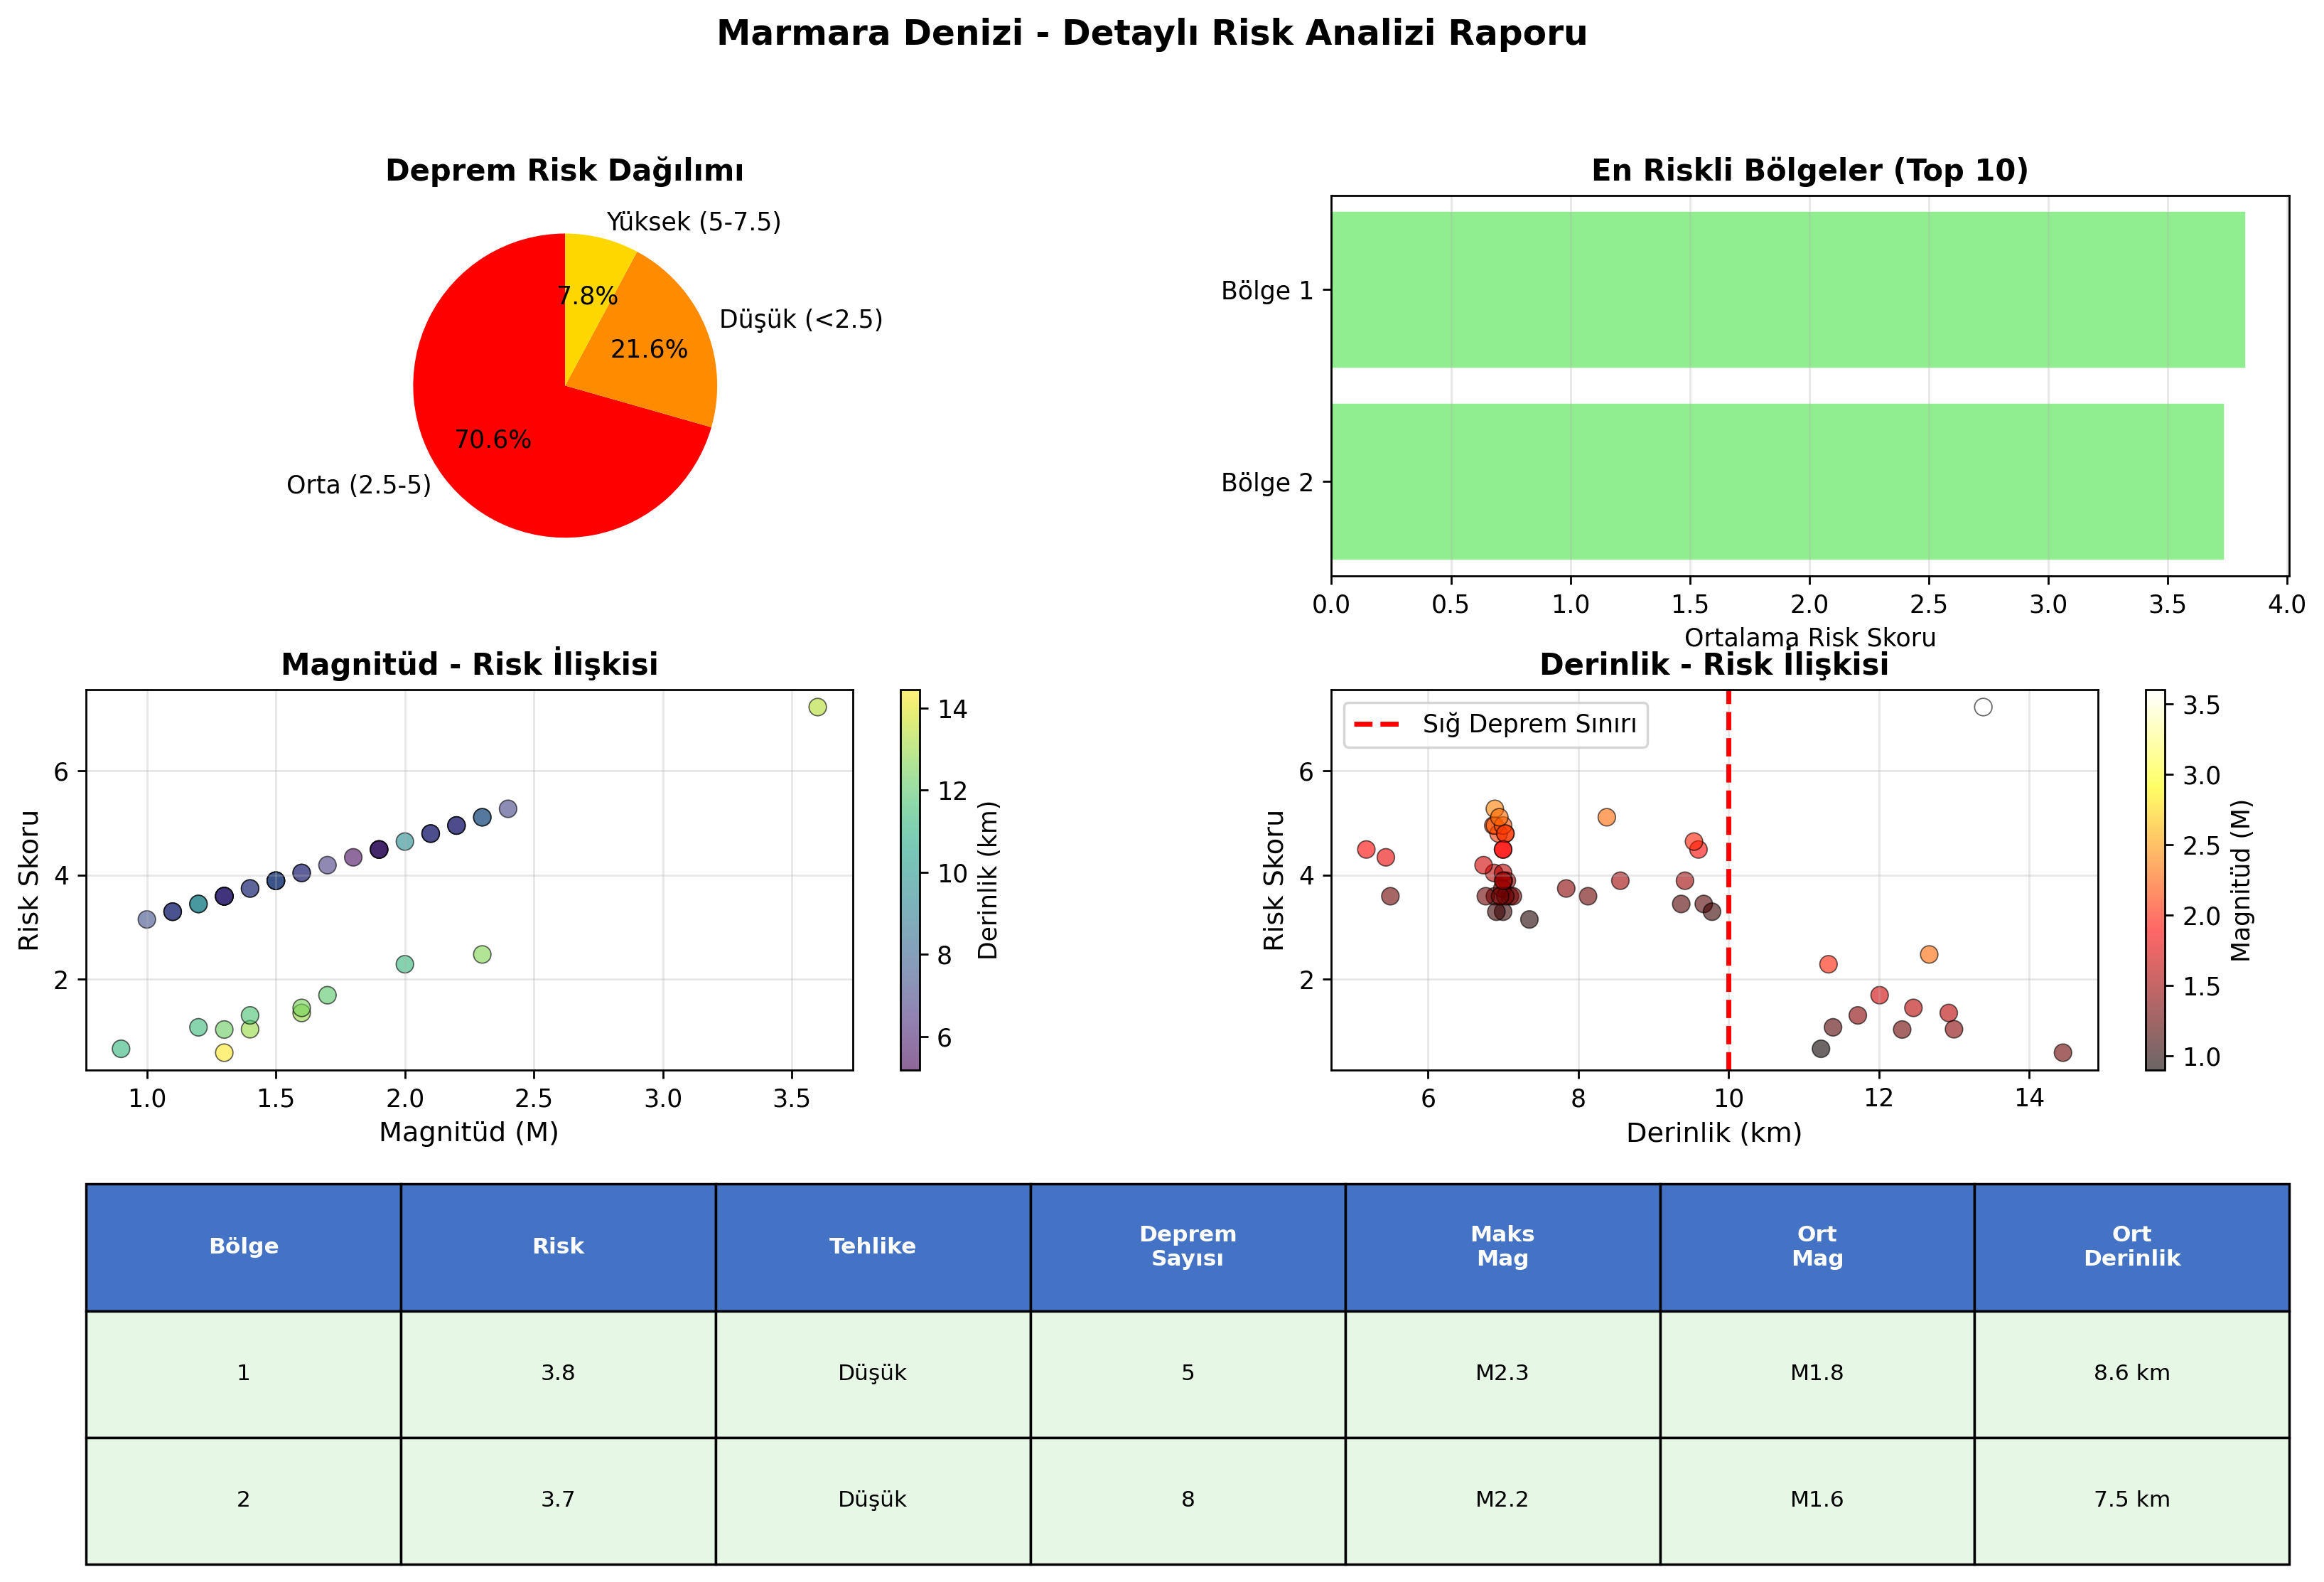Click the 'Düşük' cell in row 1

873,1374
